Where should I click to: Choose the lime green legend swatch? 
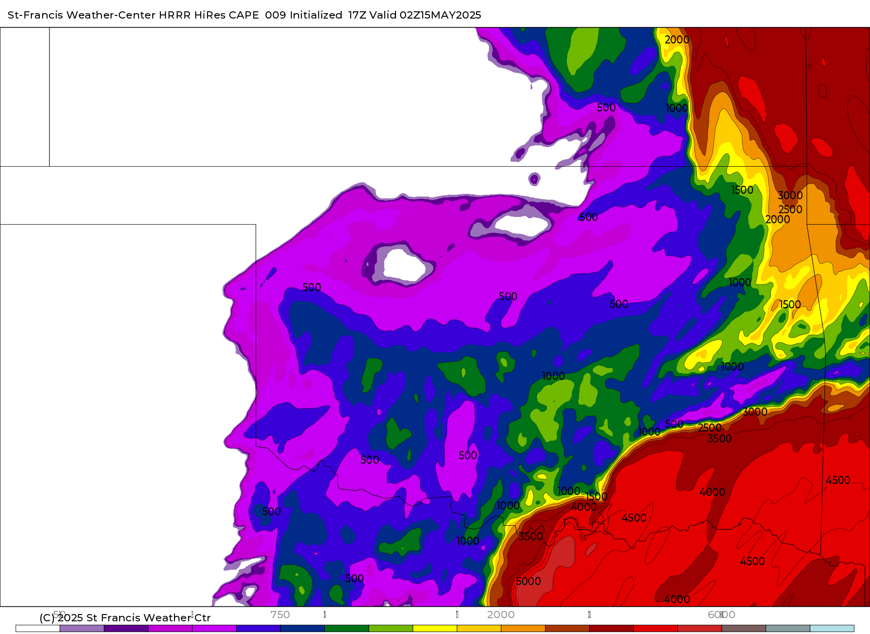[x=391, y=628]
